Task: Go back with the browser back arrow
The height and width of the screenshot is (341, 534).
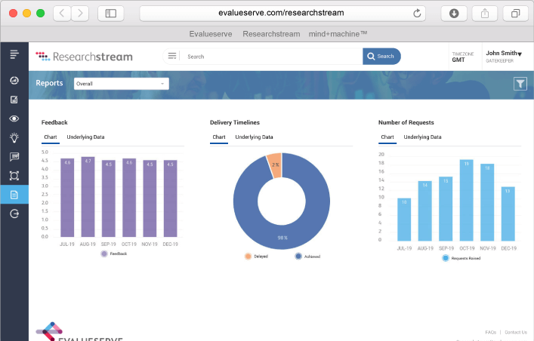Action: 62,14
